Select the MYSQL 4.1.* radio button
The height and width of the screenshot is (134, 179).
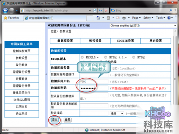click(x=106, y=57)
